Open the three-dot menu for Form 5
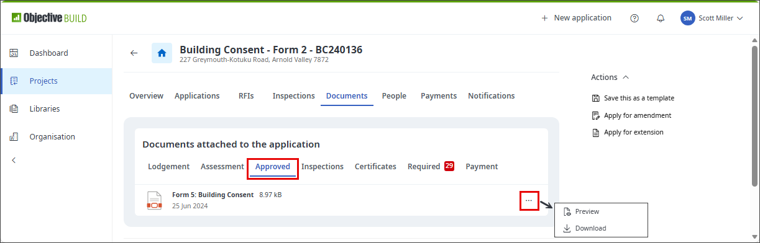 [x=528, y=200]
